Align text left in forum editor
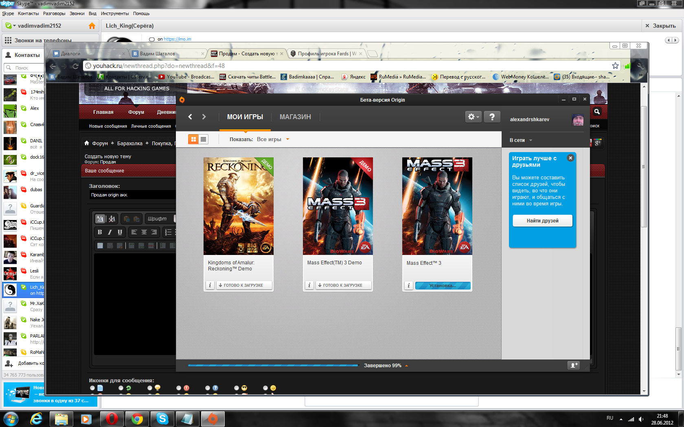Screen dimensions: 684x427 pos(134,232)
